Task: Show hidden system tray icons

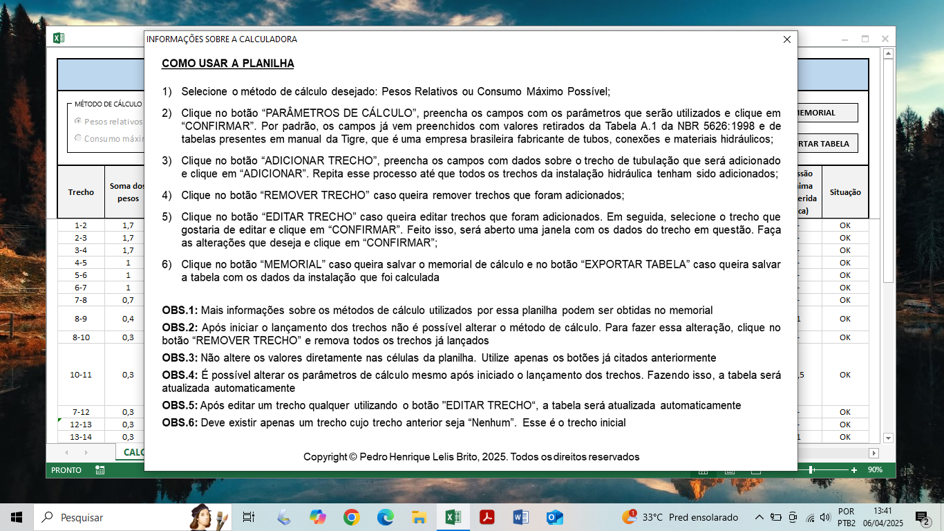Action: coord(759,517)
